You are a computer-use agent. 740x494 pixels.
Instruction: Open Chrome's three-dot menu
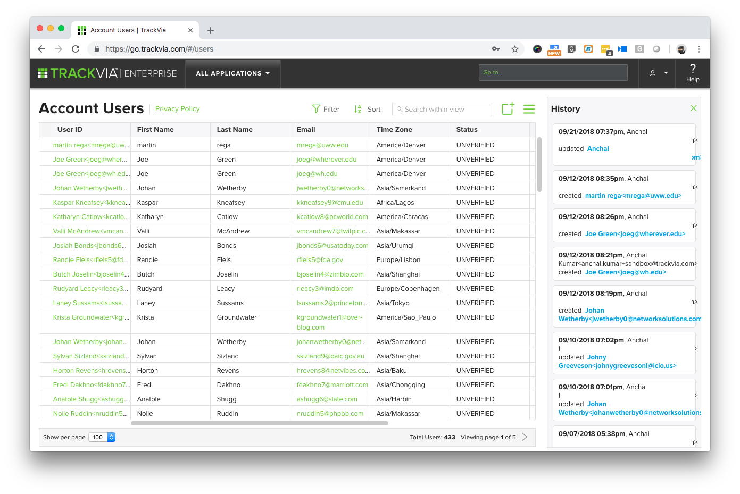click(x=699, y=49)
